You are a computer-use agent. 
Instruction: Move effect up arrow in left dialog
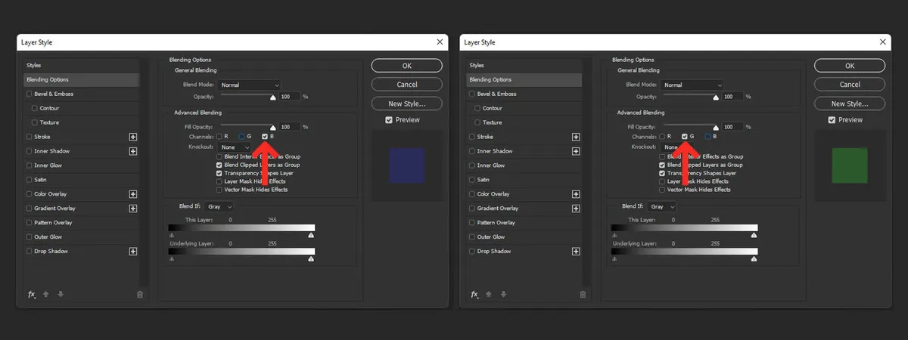tap(46, 295)
